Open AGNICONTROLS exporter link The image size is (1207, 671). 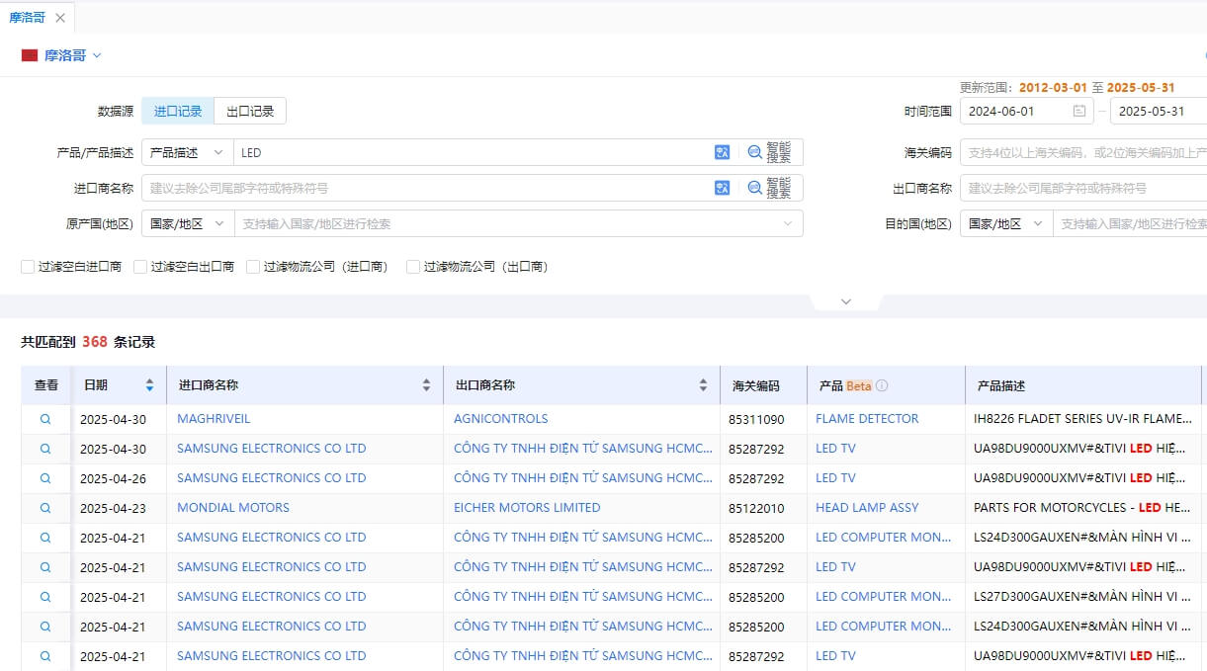click(501, 419)
